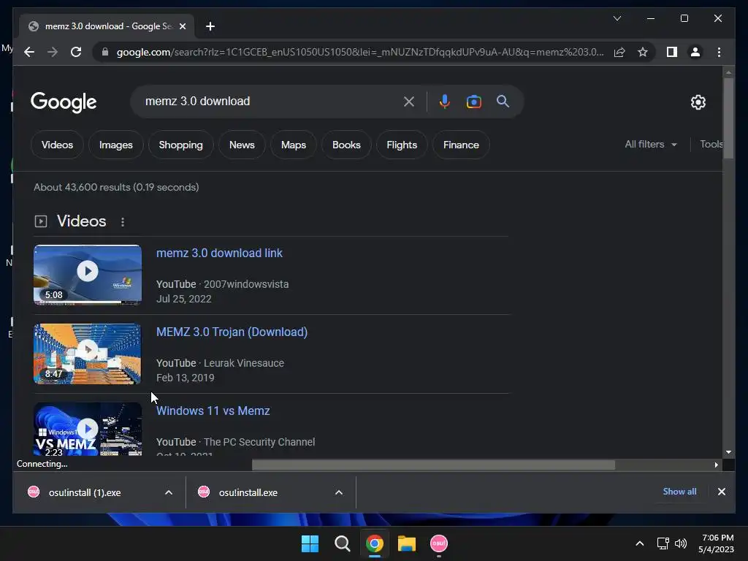Start voice search with microphone
748x561 pixels.
click(445, 101)
